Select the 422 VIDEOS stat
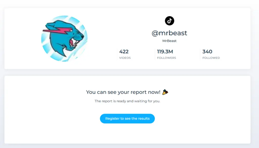The height and width of the screenshot is (148, 259). point(125,54)
